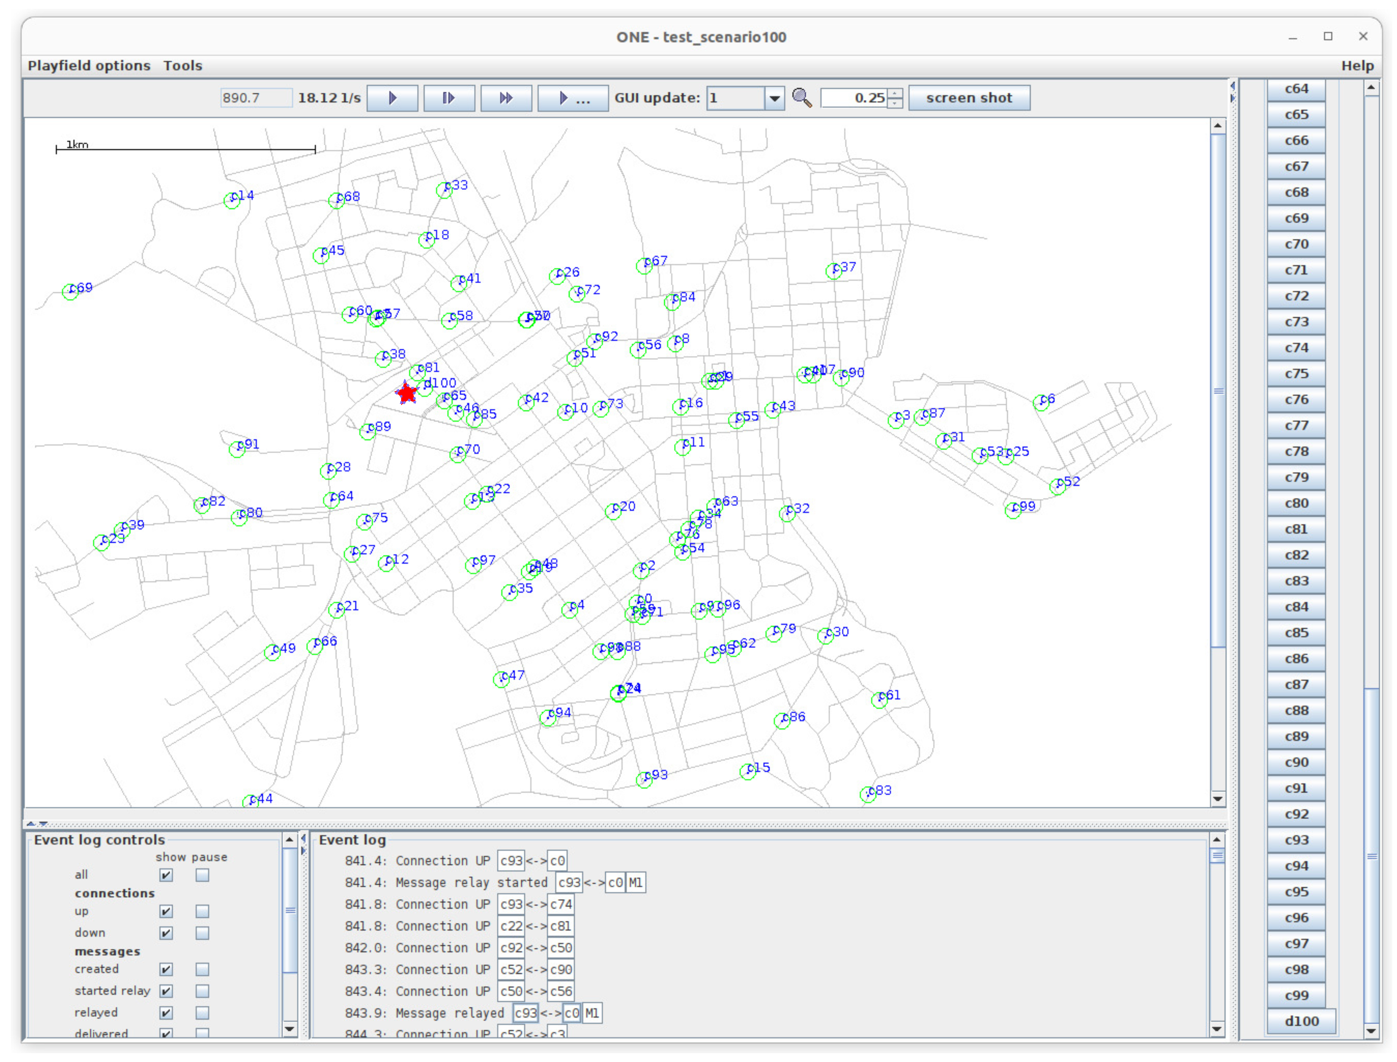1397x1062 pixels.
Task: Click the map's vertical scrollbar thumb
Action: 1218,390
